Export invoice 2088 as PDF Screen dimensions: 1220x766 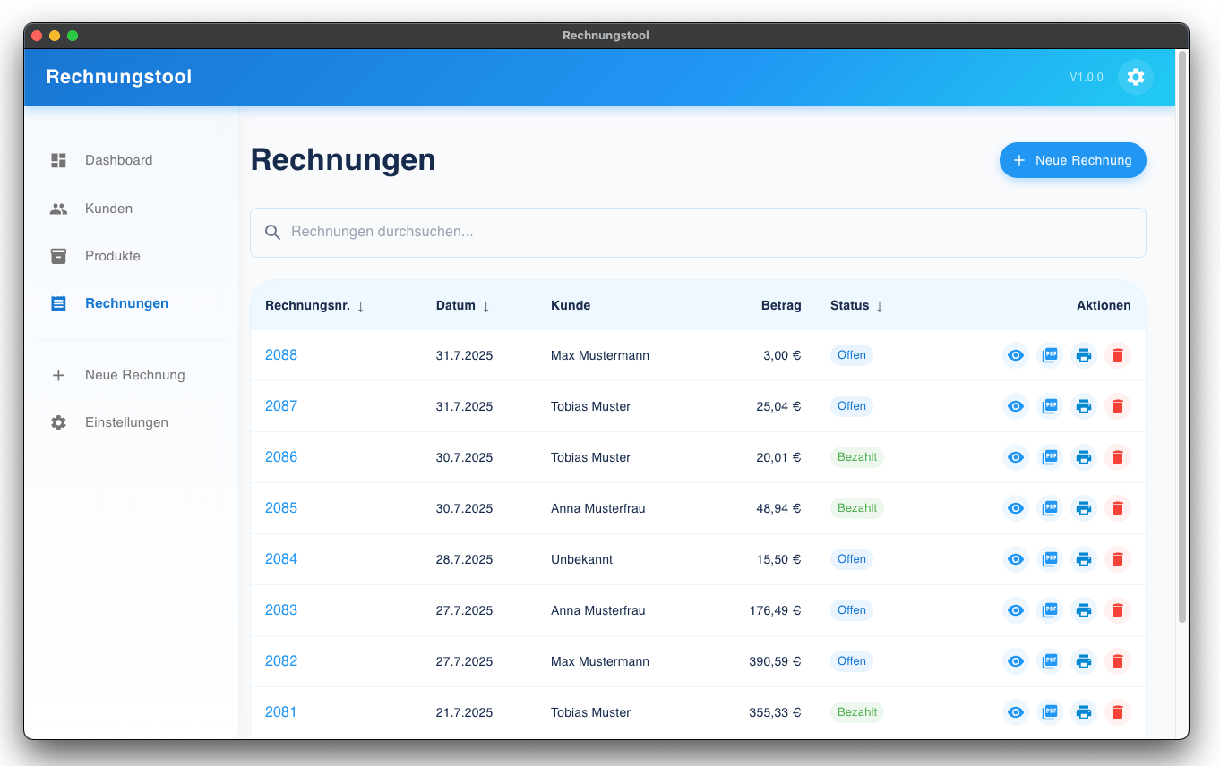[x=1050, y=355]
